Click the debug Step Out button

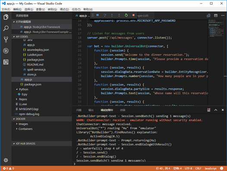119,15
